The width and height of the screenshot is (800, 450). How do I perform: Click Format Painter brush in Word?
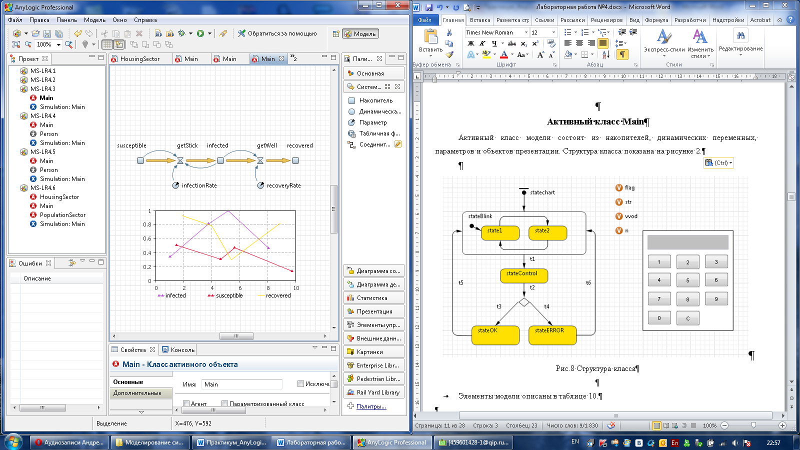pyautogui.click(x=449, y=54)
